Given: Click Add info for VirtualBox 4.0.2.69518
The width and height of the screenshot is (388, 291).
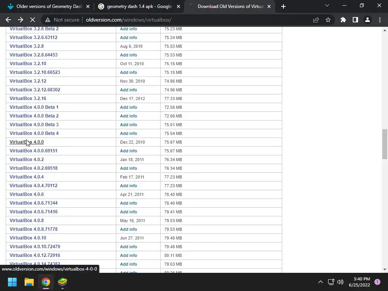Looking at the screenshot, I should tap(128, 168).
